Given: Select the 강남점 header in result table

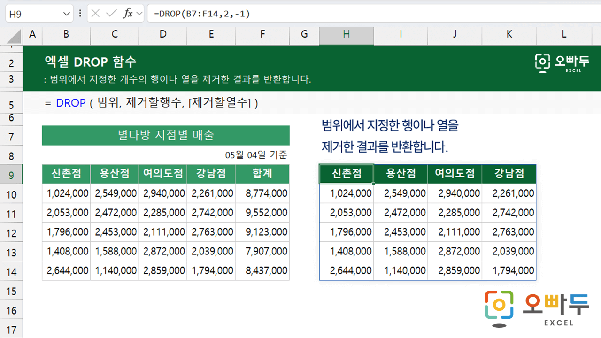Looking at the screenshot, I should tap(509, 174).
